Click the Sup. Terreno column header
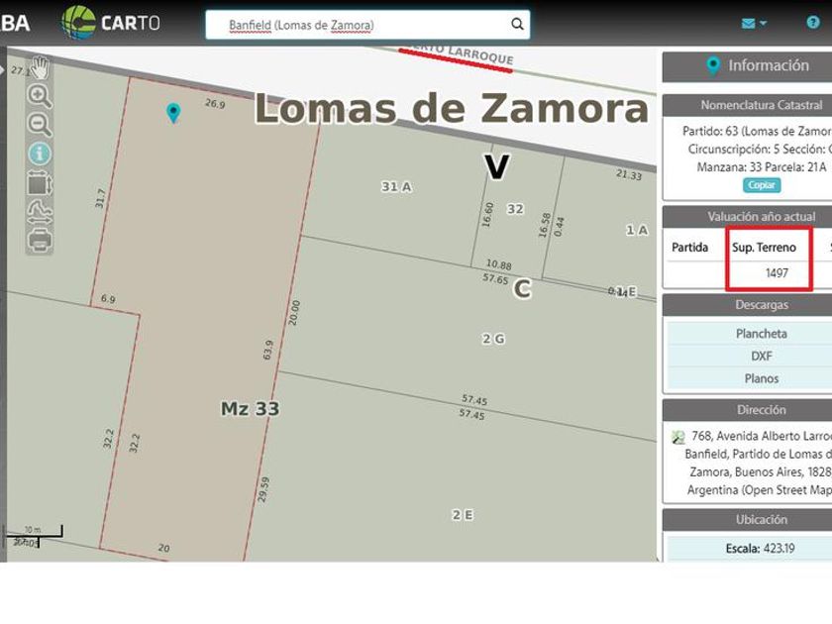Screen dimensions: 832x624 [764, 248]
